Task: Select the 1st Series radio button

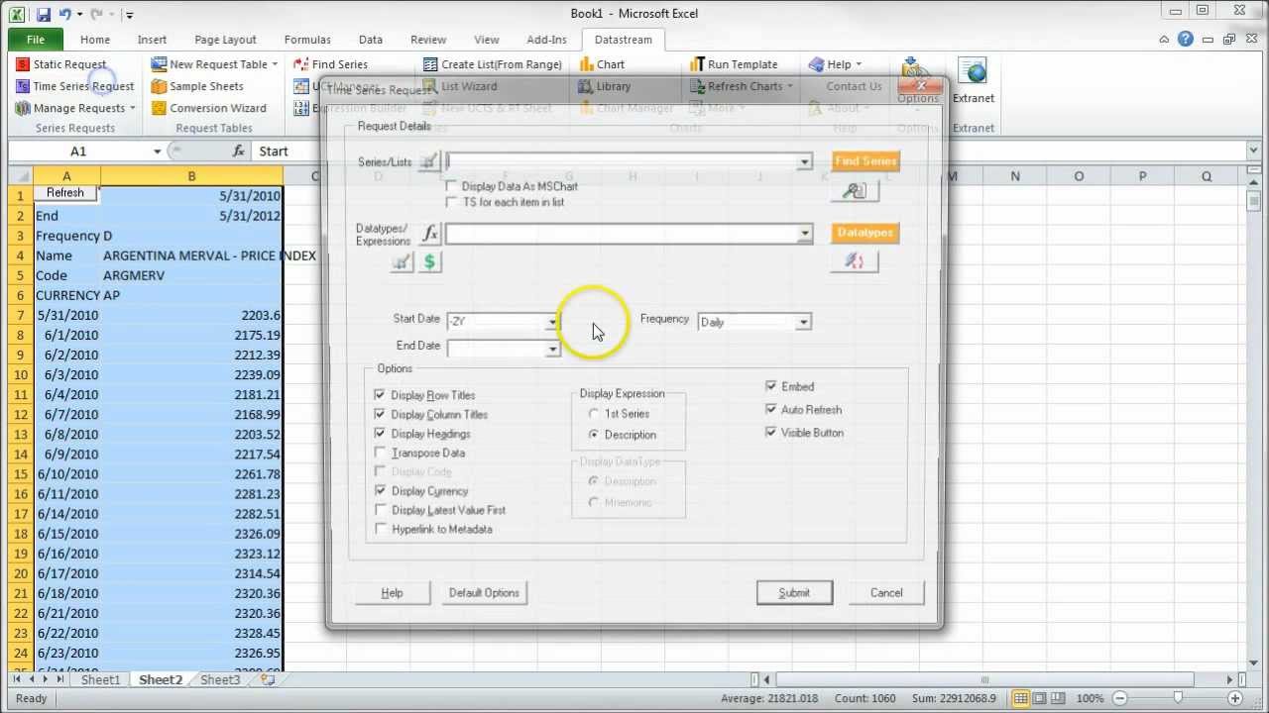Action: (594, 414)
